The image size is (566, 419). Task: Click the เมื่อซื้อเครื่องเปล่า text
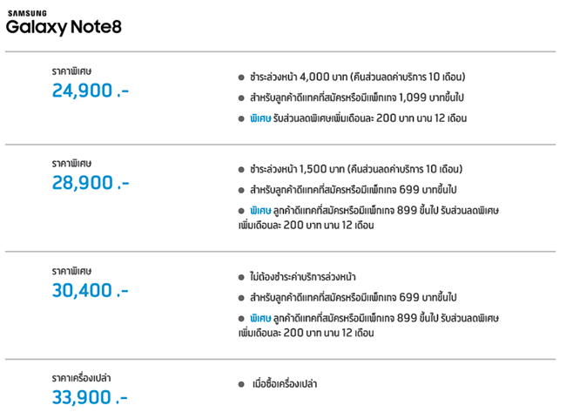point(285,383)
